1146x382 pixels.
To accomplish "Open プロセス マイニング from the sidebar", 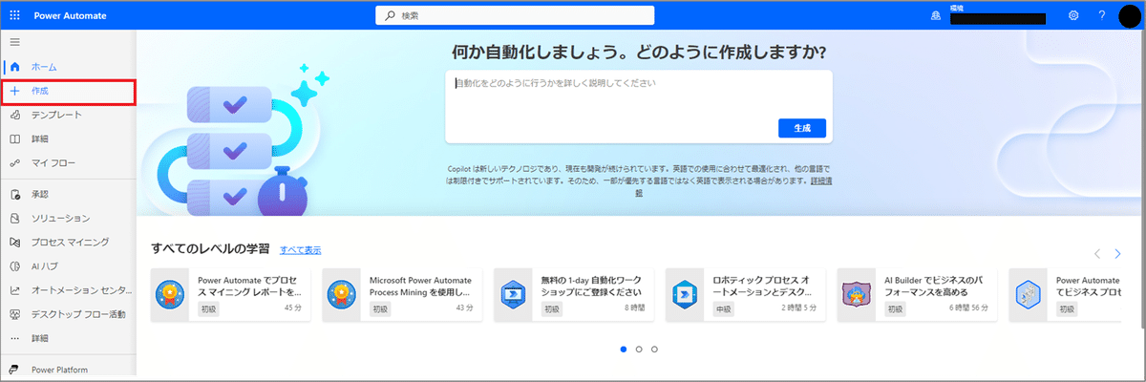I will [70, 243].
